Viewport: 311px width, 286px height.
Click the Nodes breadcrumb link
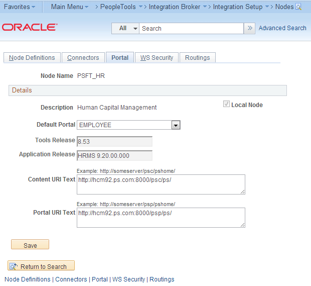tap(284, 7)
